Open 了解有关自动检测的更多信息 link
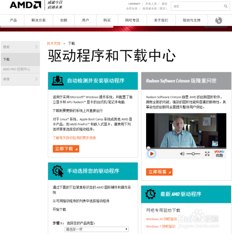Viewport: 232px width, 234px height. point(74,138)
